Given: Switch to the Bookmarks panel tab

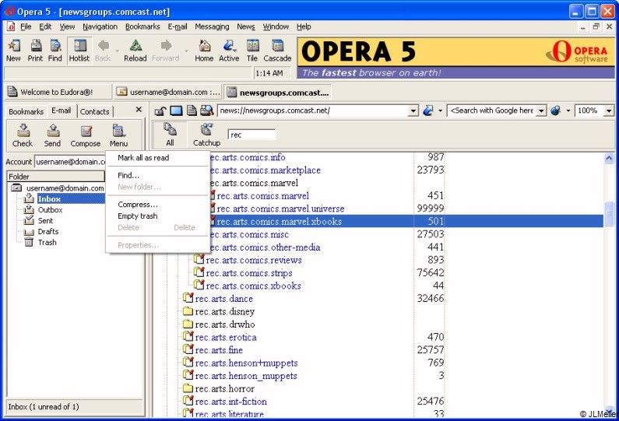Looking at the screenshot, I should coord(26,111).
